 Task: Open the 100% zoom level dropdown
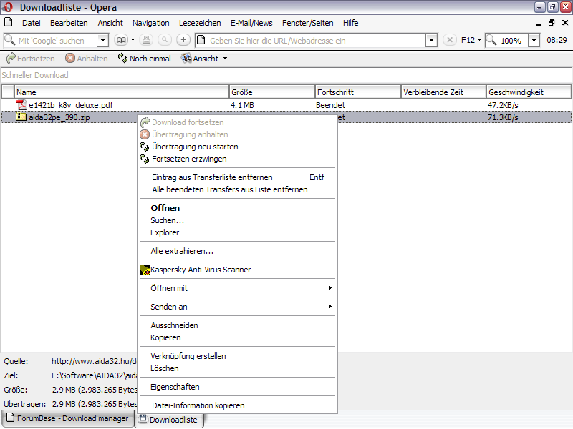click(x=534, y=41)
